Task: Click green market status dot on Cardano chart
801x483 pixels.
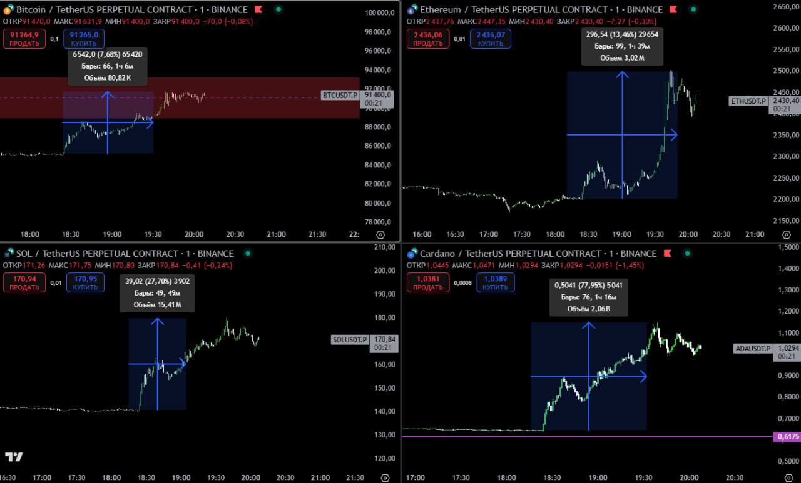Action: (x=687, y=254)
